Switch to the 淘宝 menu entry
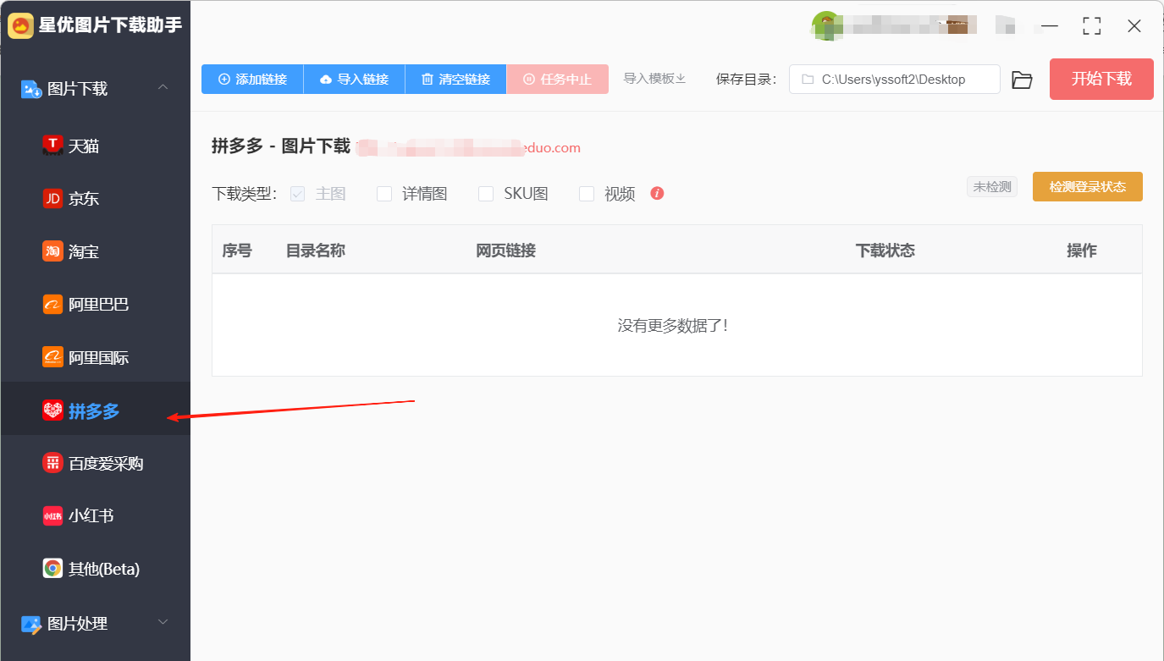This screenshot has width=1164, height=661. coord(96,251)
